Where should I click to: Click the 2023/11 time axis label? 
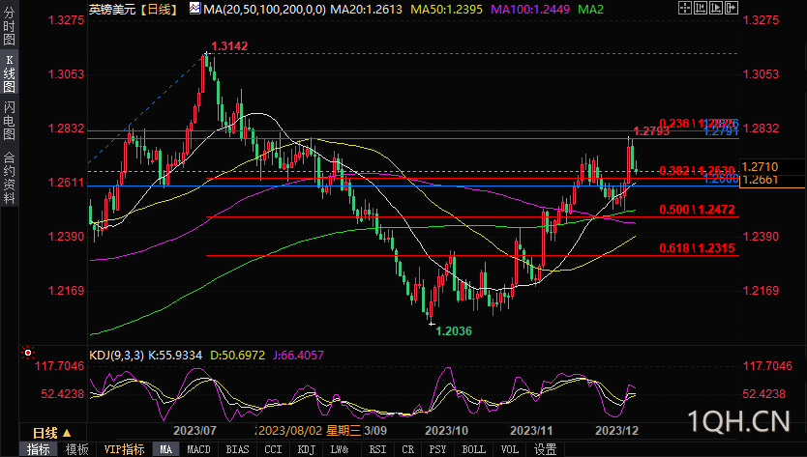pos(530,430)
